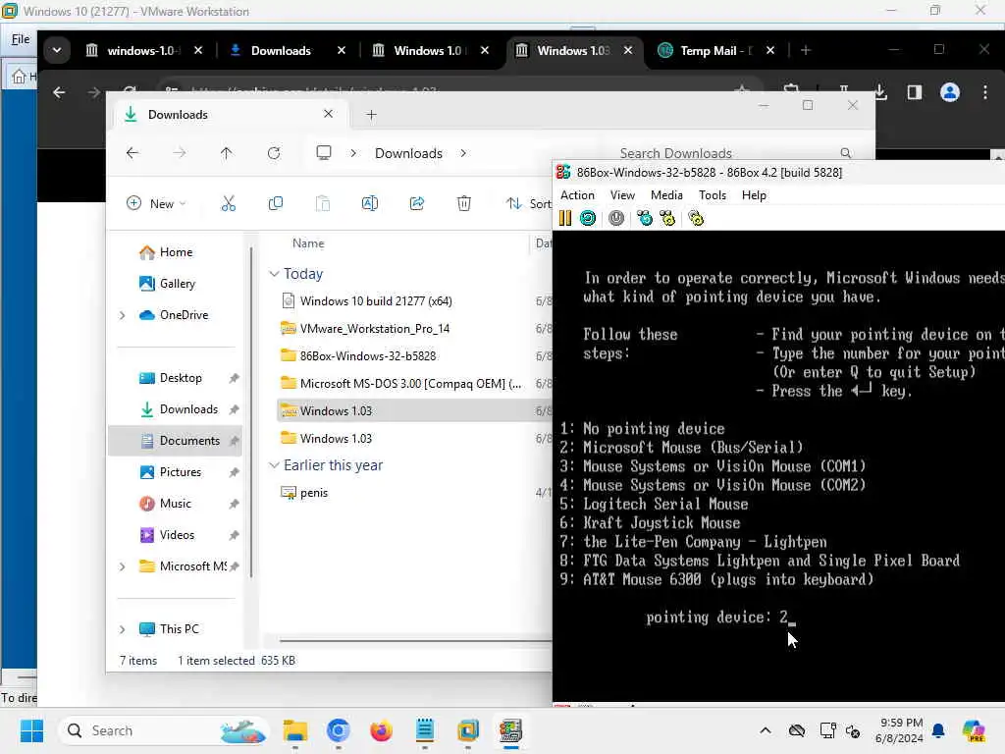Click the taskbar Search box
The width and height of the screenshot is (1005, 754).
click(164, 730)
